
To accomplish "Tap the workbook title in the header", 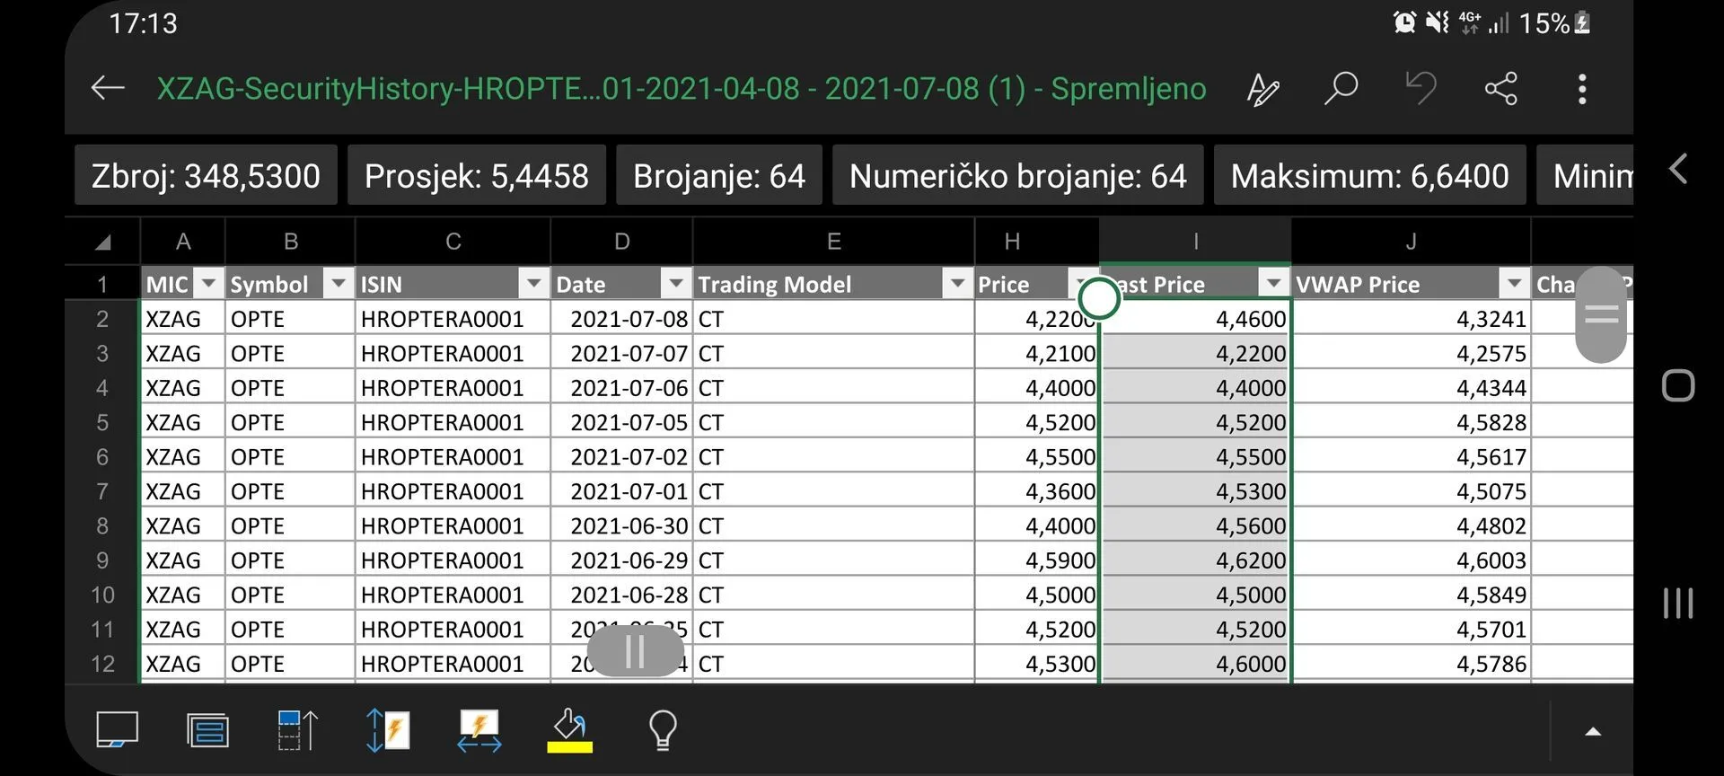I will click(x=682, y=88).
